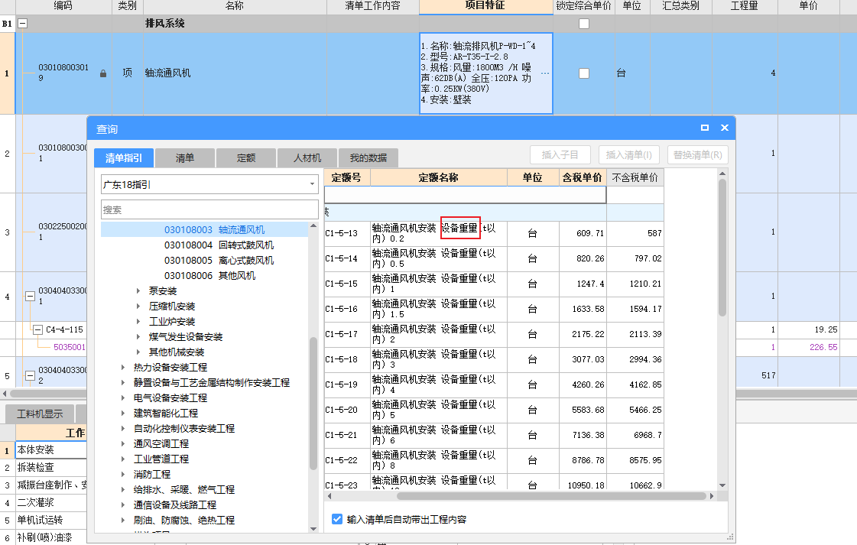The height and width of the screenshot is (545, 857).
Task: Expand the 煤气发生设备安装 tree node
Action: tap(138, 337)
